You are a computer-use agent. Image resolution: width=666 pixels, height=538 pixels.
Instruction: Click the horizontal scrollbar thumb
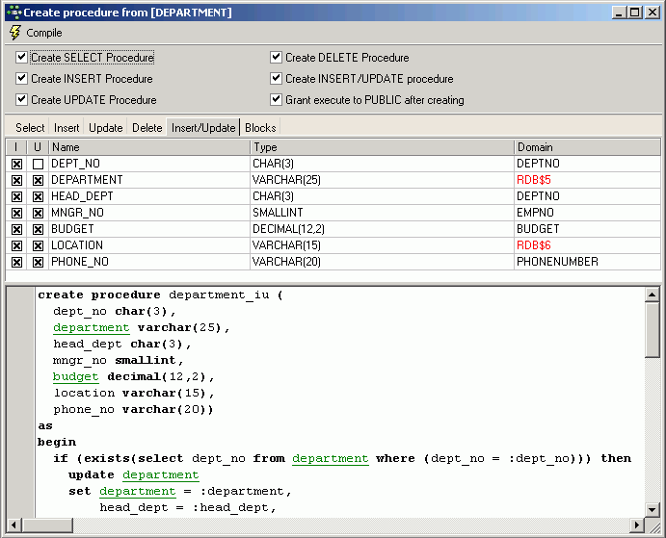tap(47, 525)
